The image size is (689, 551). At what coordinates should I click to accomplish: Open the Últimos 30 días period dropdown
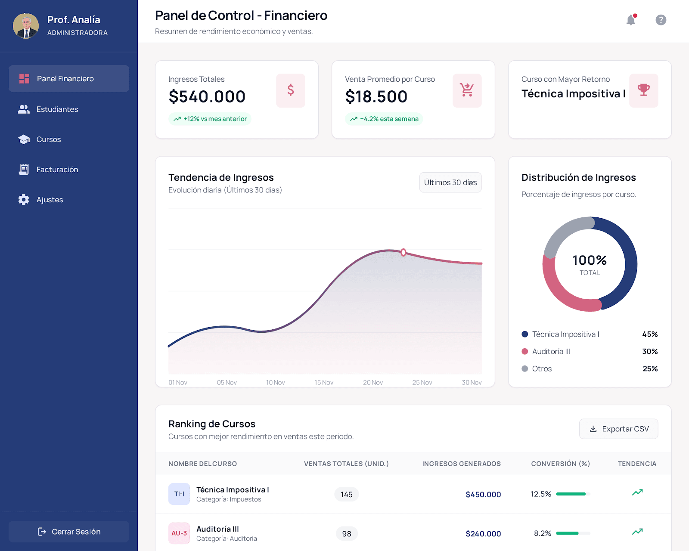(450, 183)
